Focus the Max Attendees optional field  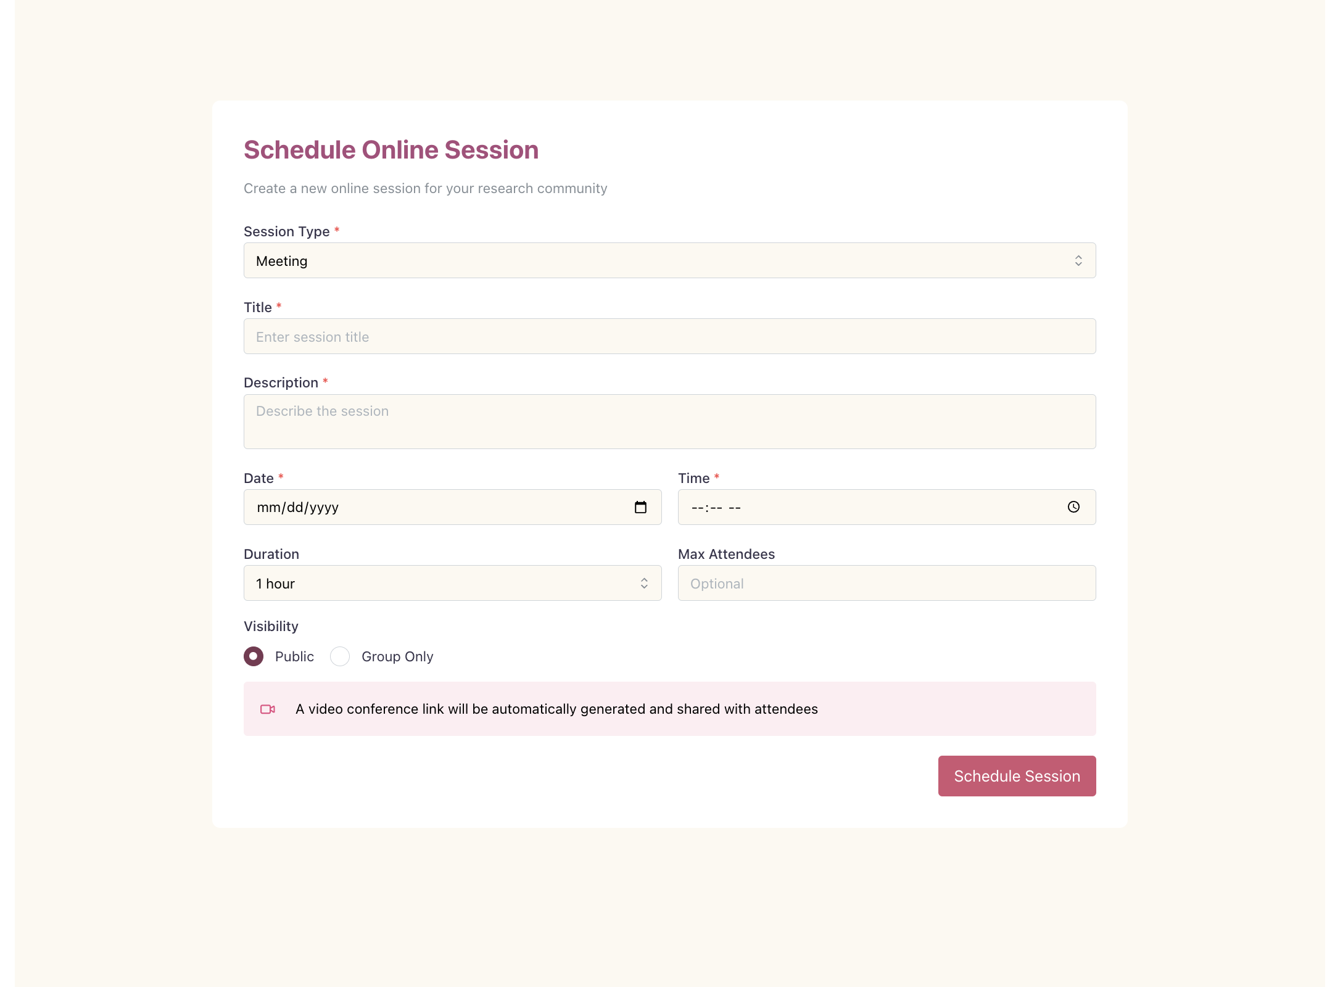887,583
